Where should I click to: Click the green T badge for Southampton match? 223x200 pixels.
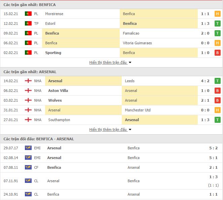[x=218, y=120]
